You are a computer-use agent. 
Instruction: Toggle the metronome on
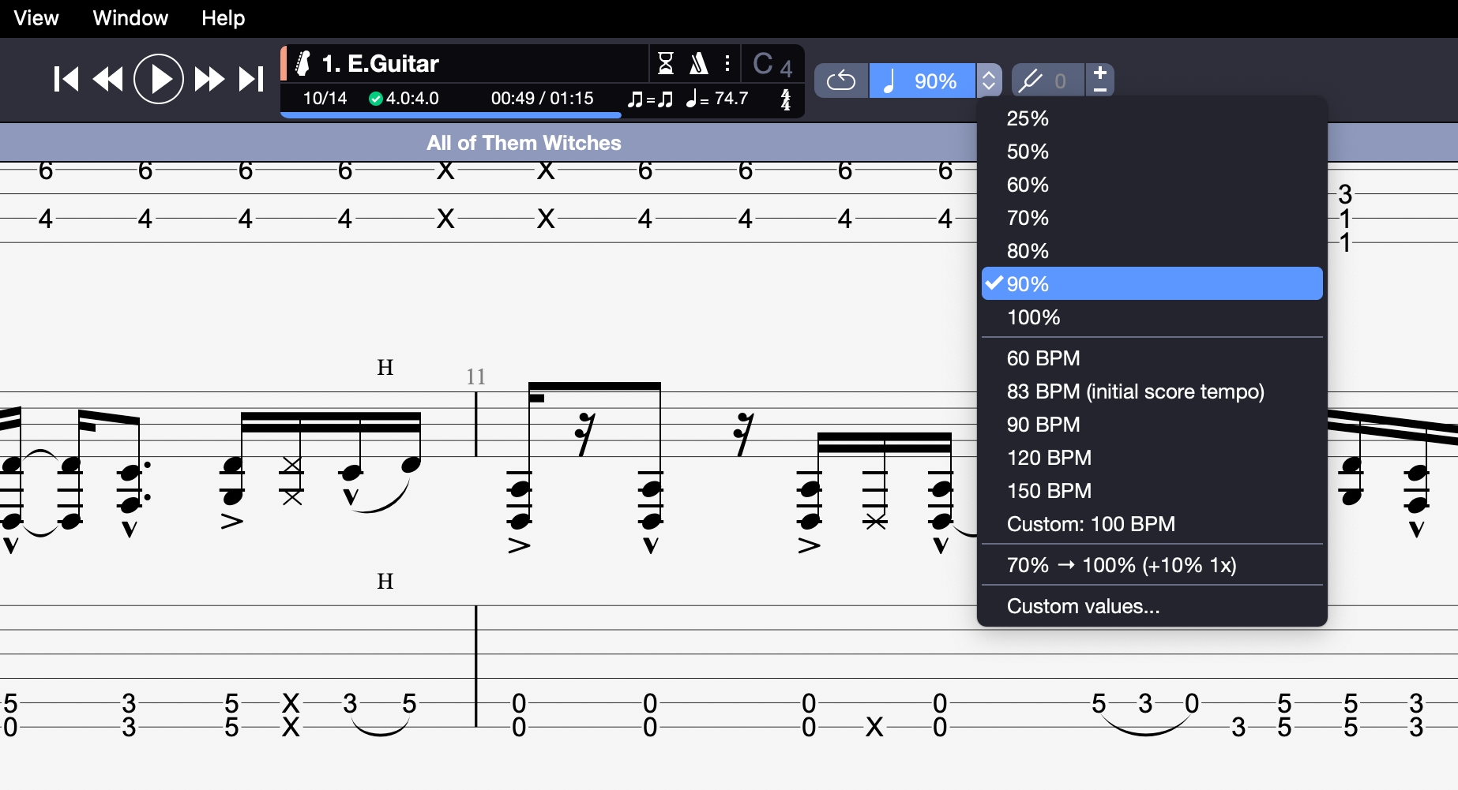[x=698, y=63]
